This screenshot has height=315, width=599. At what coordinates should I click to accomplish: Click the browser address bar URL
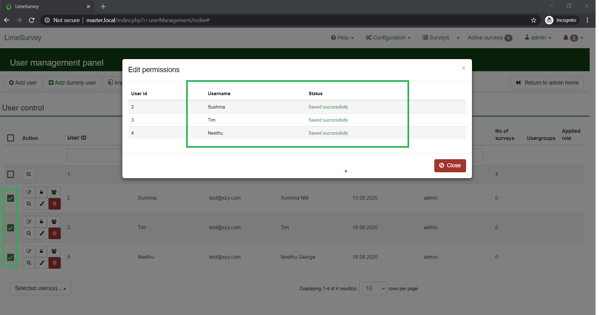click(x=148, y=20)
